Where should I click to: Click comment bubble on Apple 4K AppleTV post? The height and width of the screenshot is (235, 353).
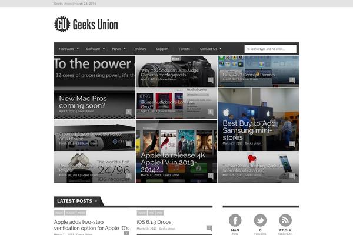[210, 176]
